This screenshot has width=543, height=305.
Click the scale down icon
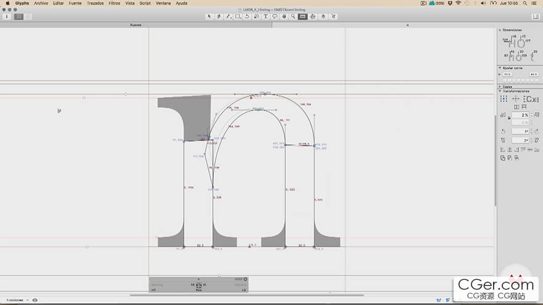[503, 115]
